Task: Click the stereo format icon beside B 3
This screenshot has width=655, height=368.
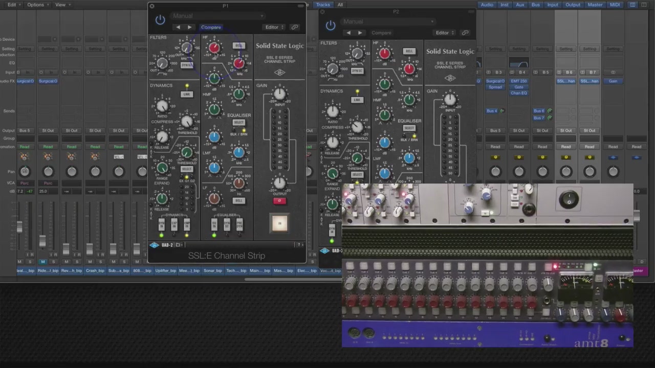Action: coord(488,72)
